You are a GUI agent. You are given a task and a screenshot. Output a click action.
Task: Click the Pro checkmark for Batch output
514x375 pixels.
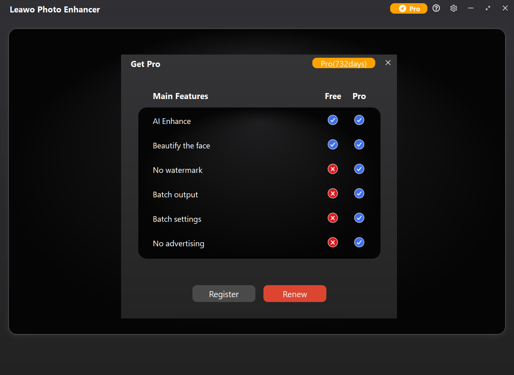point(359,193)
